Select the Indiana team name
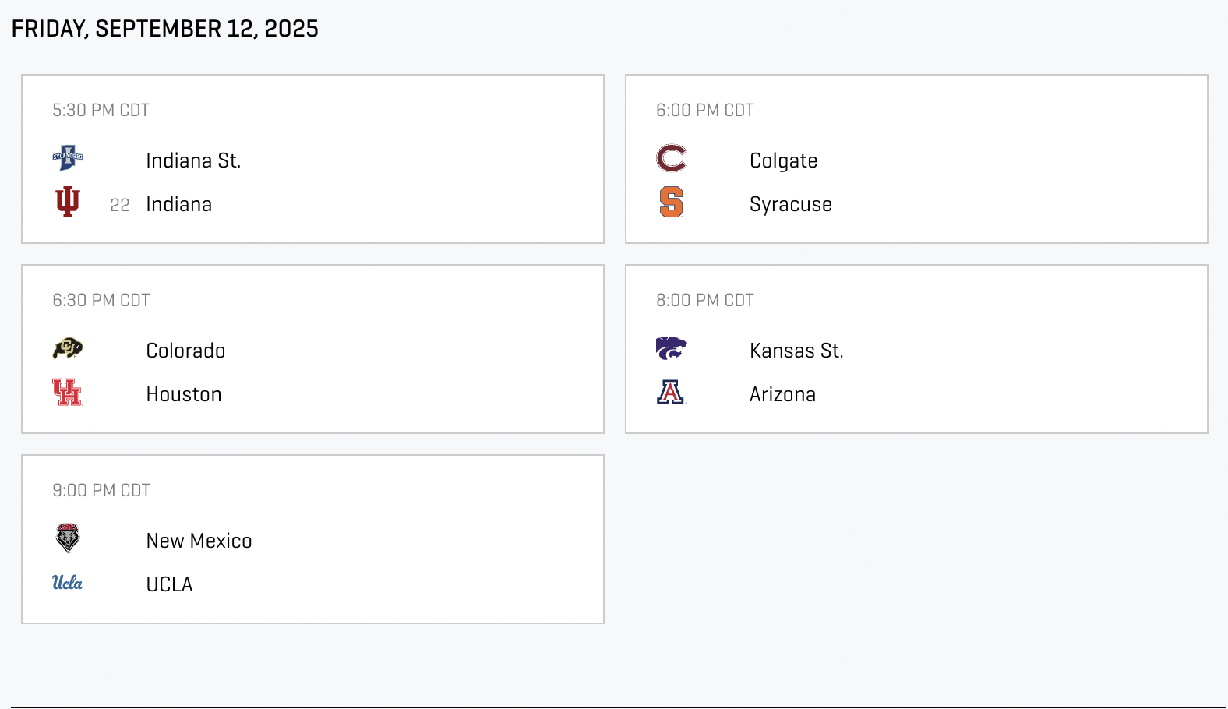Viewport: 1228px width, 709px height. click(178, 204)
